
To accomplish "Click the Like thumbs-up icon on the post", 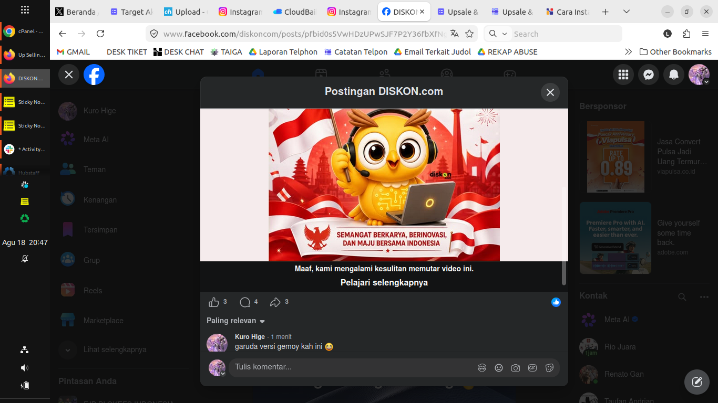I will pos(213,302).
